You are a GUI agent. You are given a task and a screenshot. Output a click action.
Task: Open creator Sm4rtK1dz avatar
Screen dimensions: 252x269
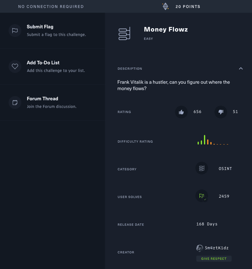[199, 248]
